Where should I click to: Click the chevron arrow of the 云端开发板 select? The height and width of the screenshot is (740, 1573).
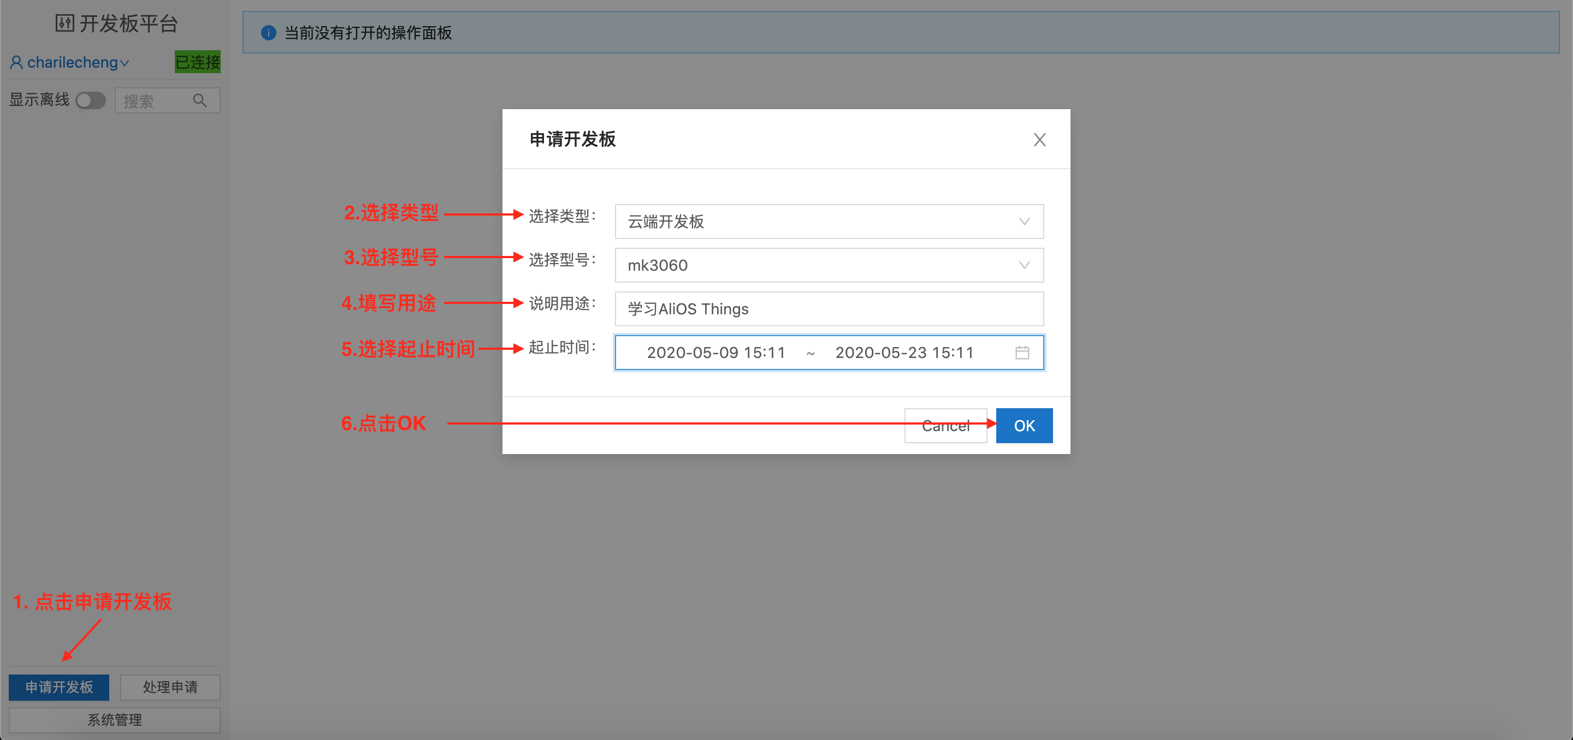click(1024, 222)
